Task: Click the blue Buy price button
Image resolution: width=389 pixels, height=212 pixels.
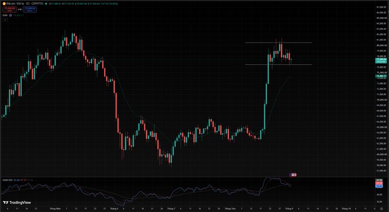Action: pos(30,9)
